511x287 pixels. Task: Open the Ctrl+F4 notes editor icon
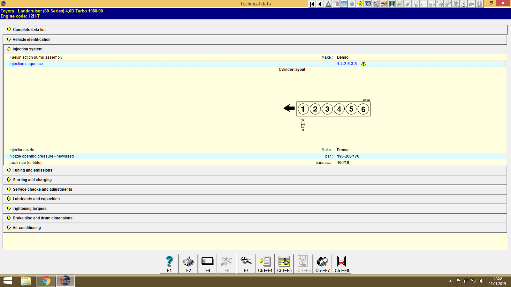pyautogui.click(x=265, y=264)
